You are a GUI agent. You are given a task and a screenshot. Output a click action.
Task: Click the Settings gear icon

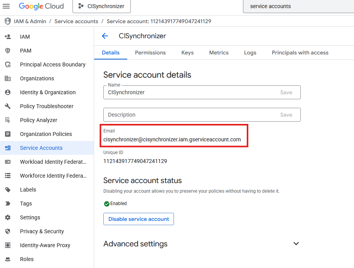coord(8,217)
